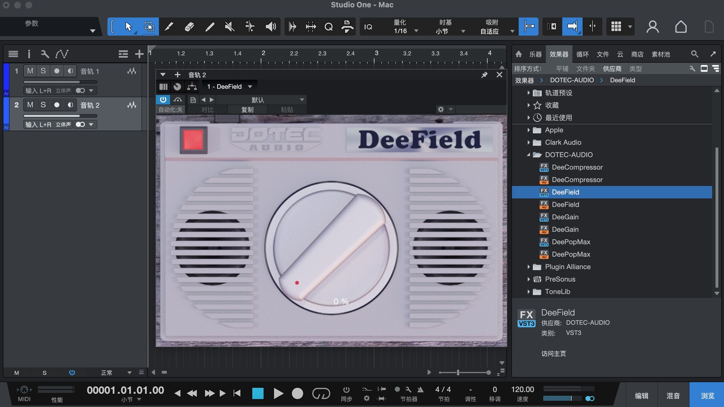Select the Bend tool
This screenshot has width=724, height=407.
250,27
